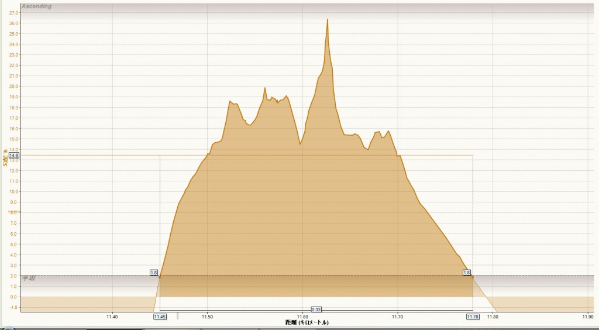Click the 11.70 tick on distance axis
Image resolution: width=599 pixels, height=330 pixels.
coord(398,317)
